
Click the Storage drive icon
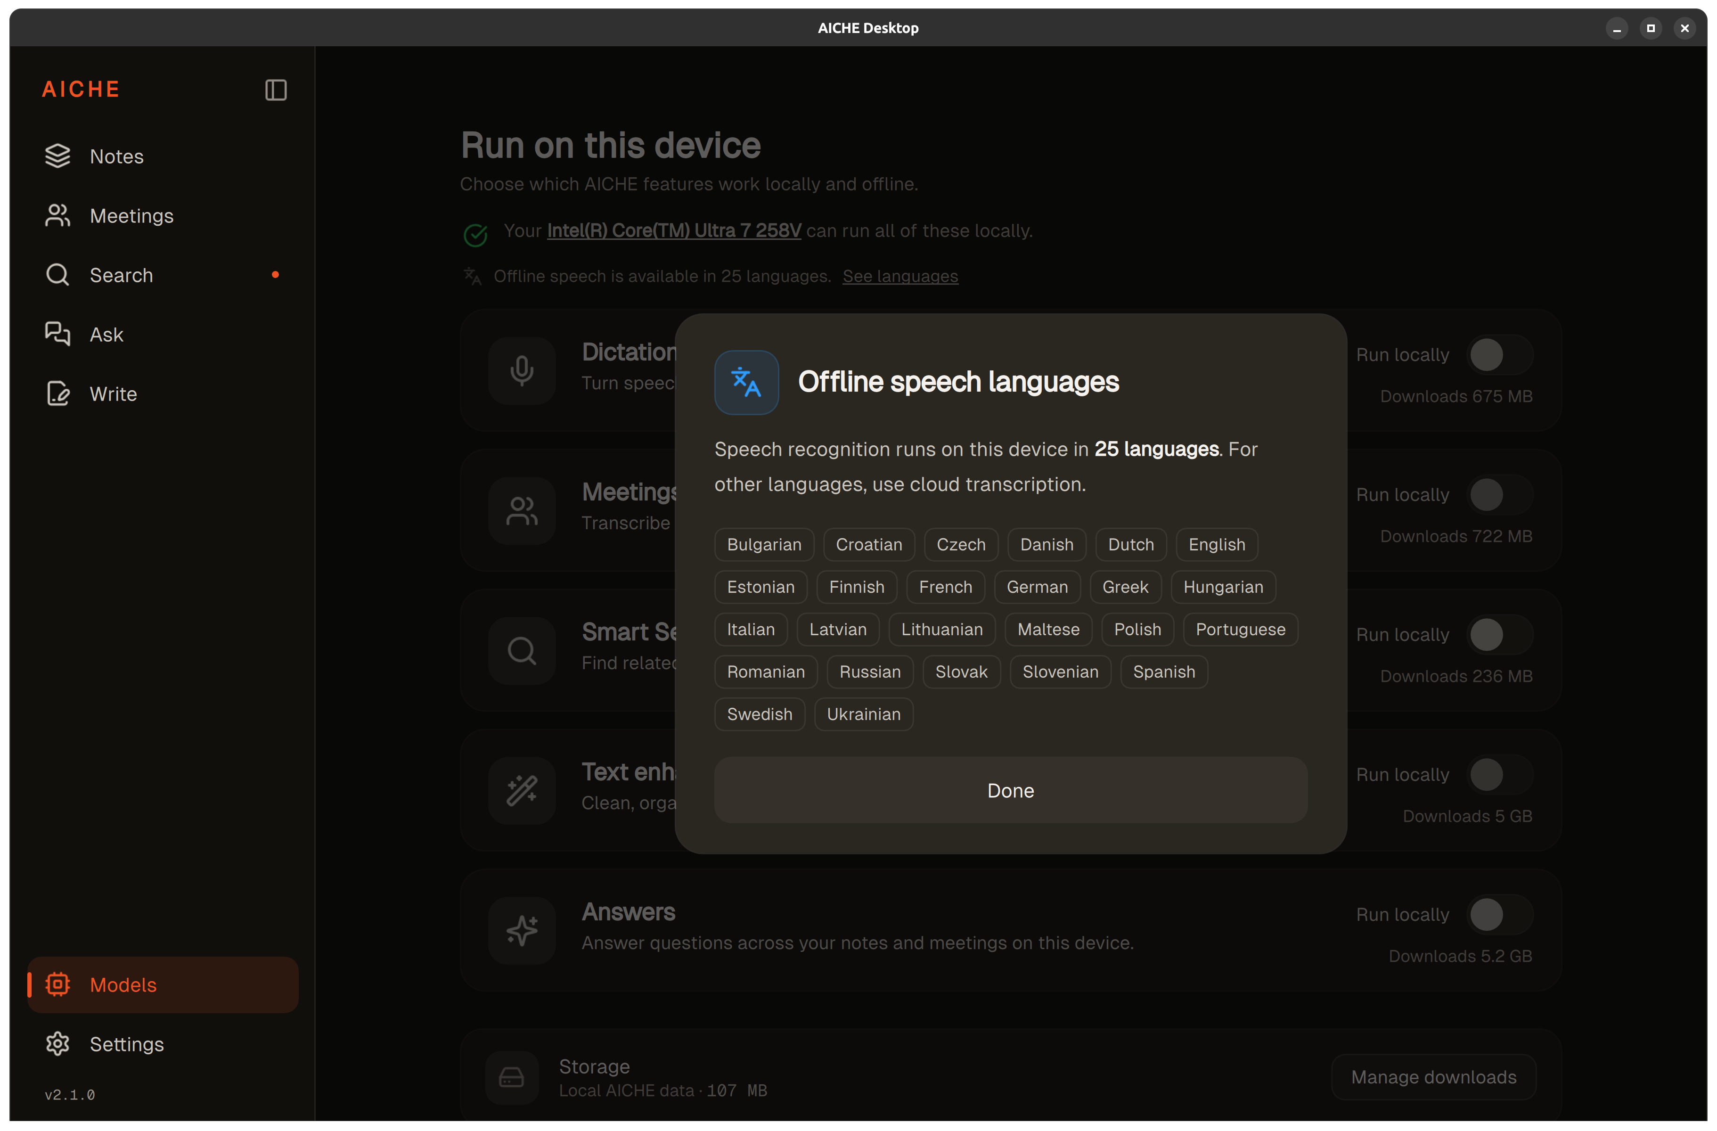tap(512, 1078)
